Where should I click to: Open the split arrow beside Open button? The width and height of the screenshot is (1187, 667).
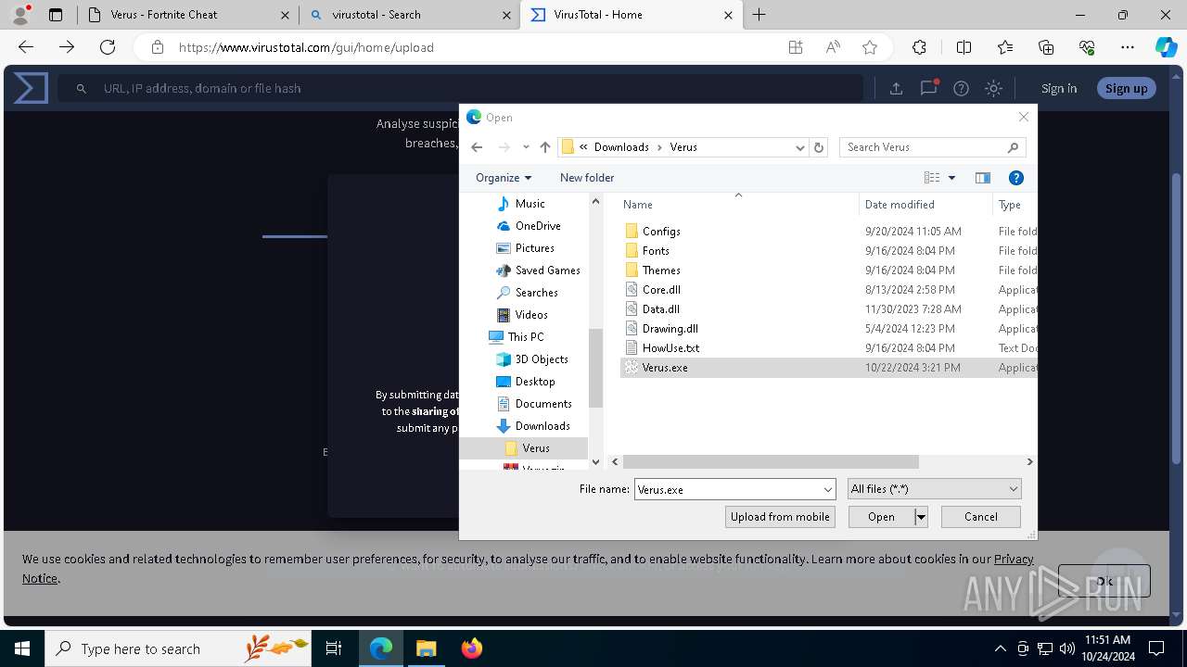[921, 517]
